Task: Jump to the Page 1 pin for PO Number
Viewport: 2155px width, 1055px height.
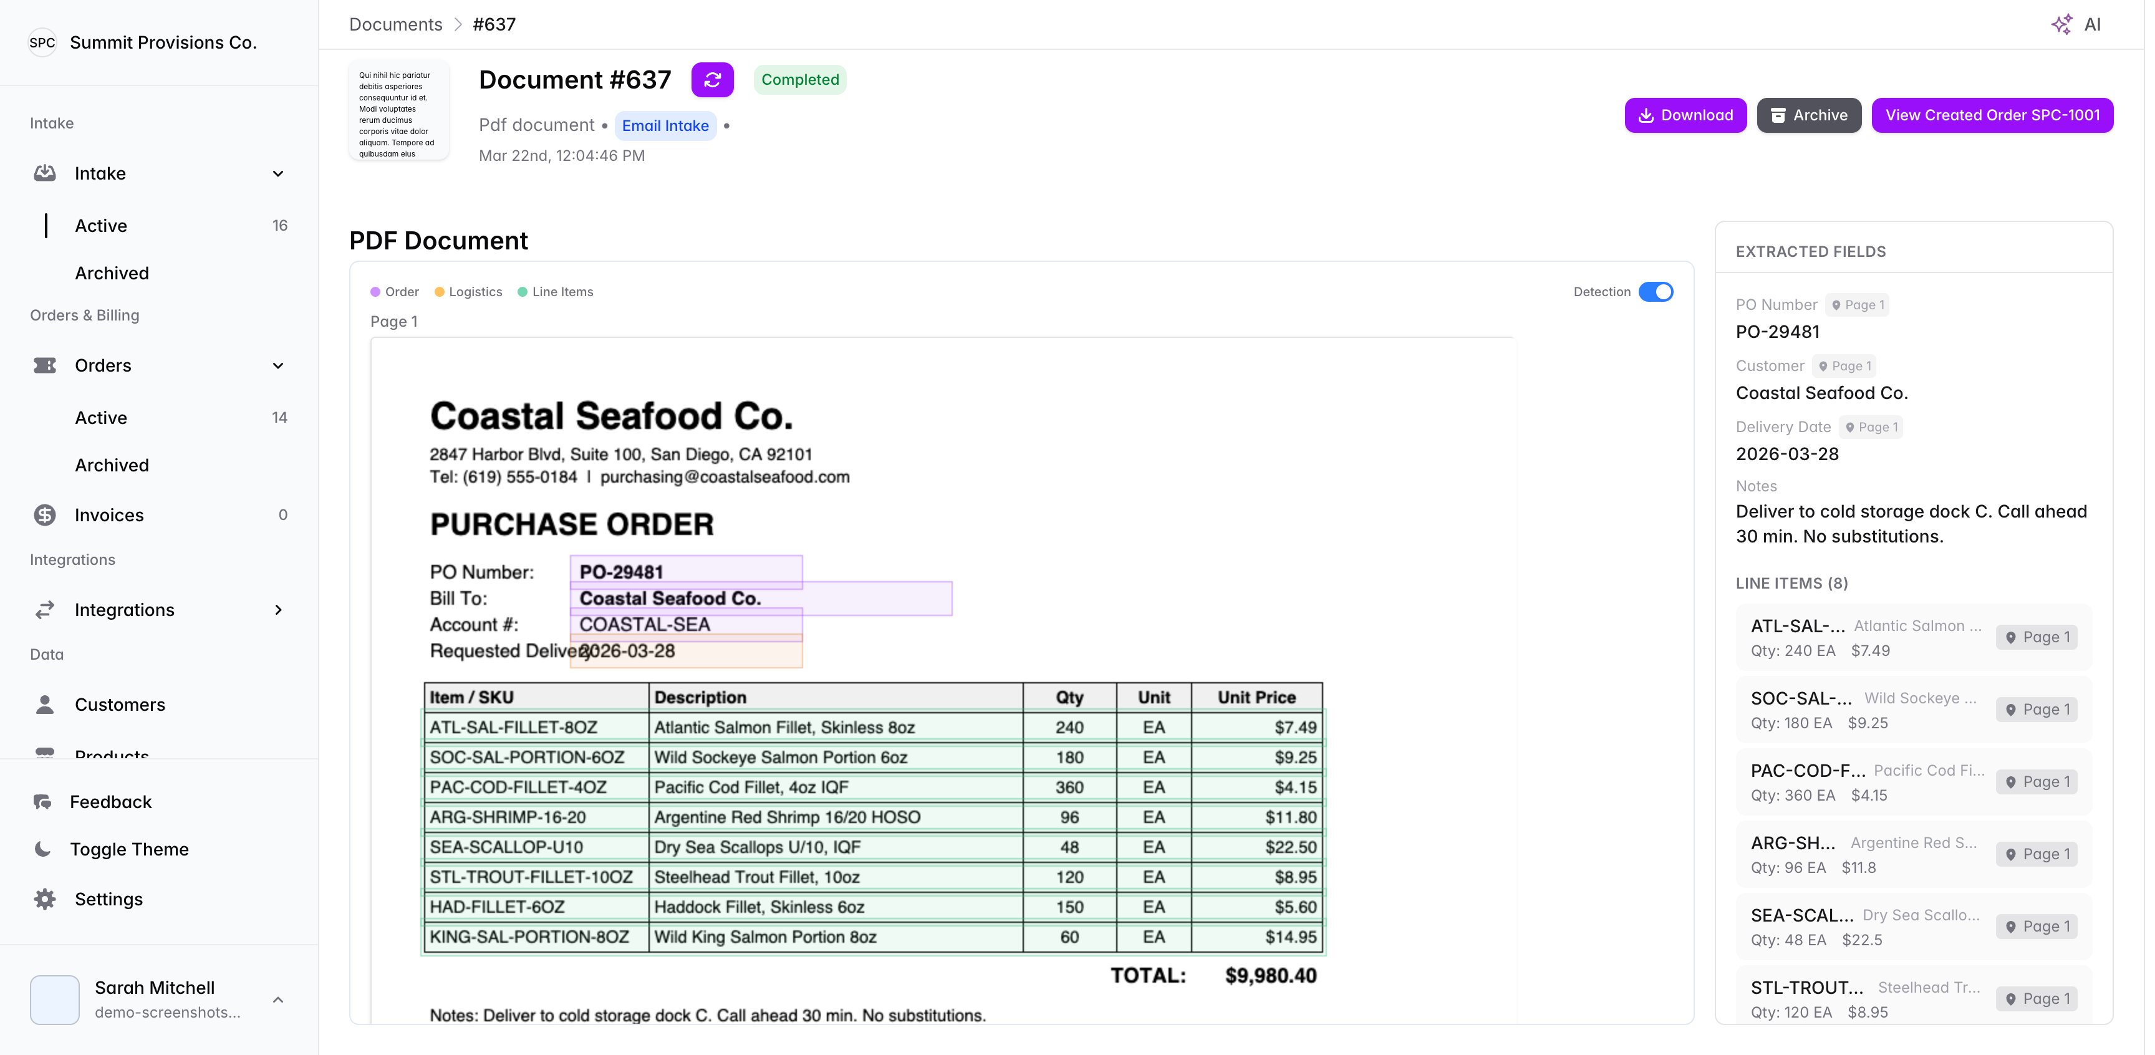Action: [1857, 306]
